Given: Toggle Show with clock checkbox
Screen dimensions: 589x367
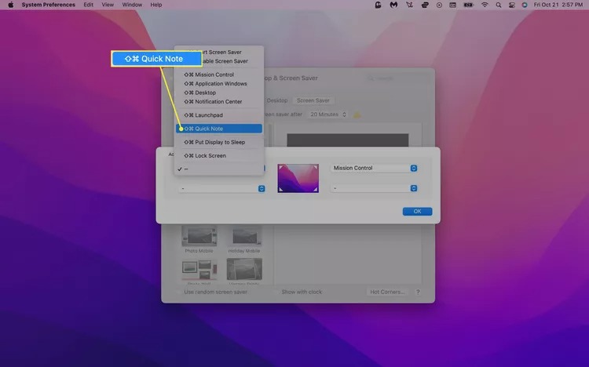Looking at the screenshot, I should (277, 292).
